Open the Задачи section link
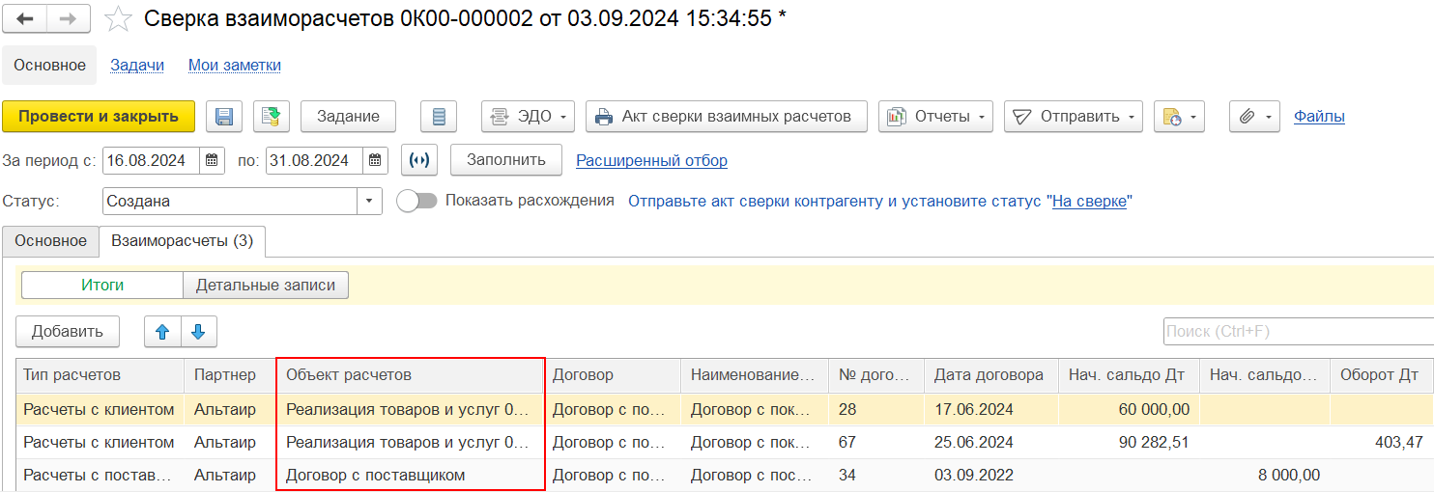Screen dimensions: 1434x492 point(137,66)
